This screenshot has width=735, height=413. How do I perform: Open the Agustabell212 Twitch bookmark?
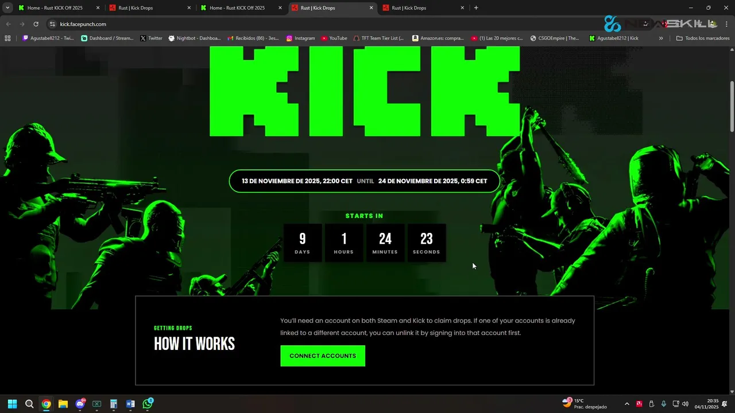48,38
